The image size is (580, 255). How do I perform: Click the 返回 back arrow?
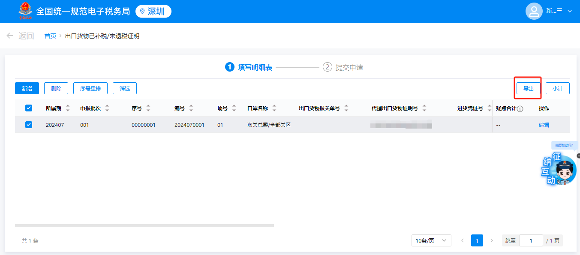click(10, 36)
